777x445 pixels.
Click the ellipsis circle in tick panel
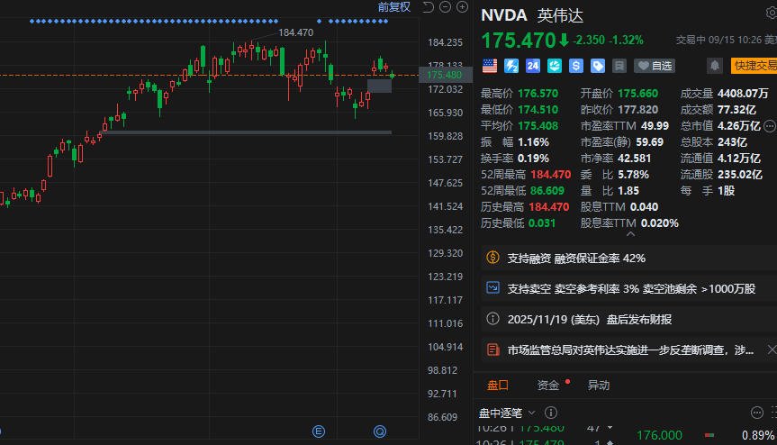click(756, 413)
